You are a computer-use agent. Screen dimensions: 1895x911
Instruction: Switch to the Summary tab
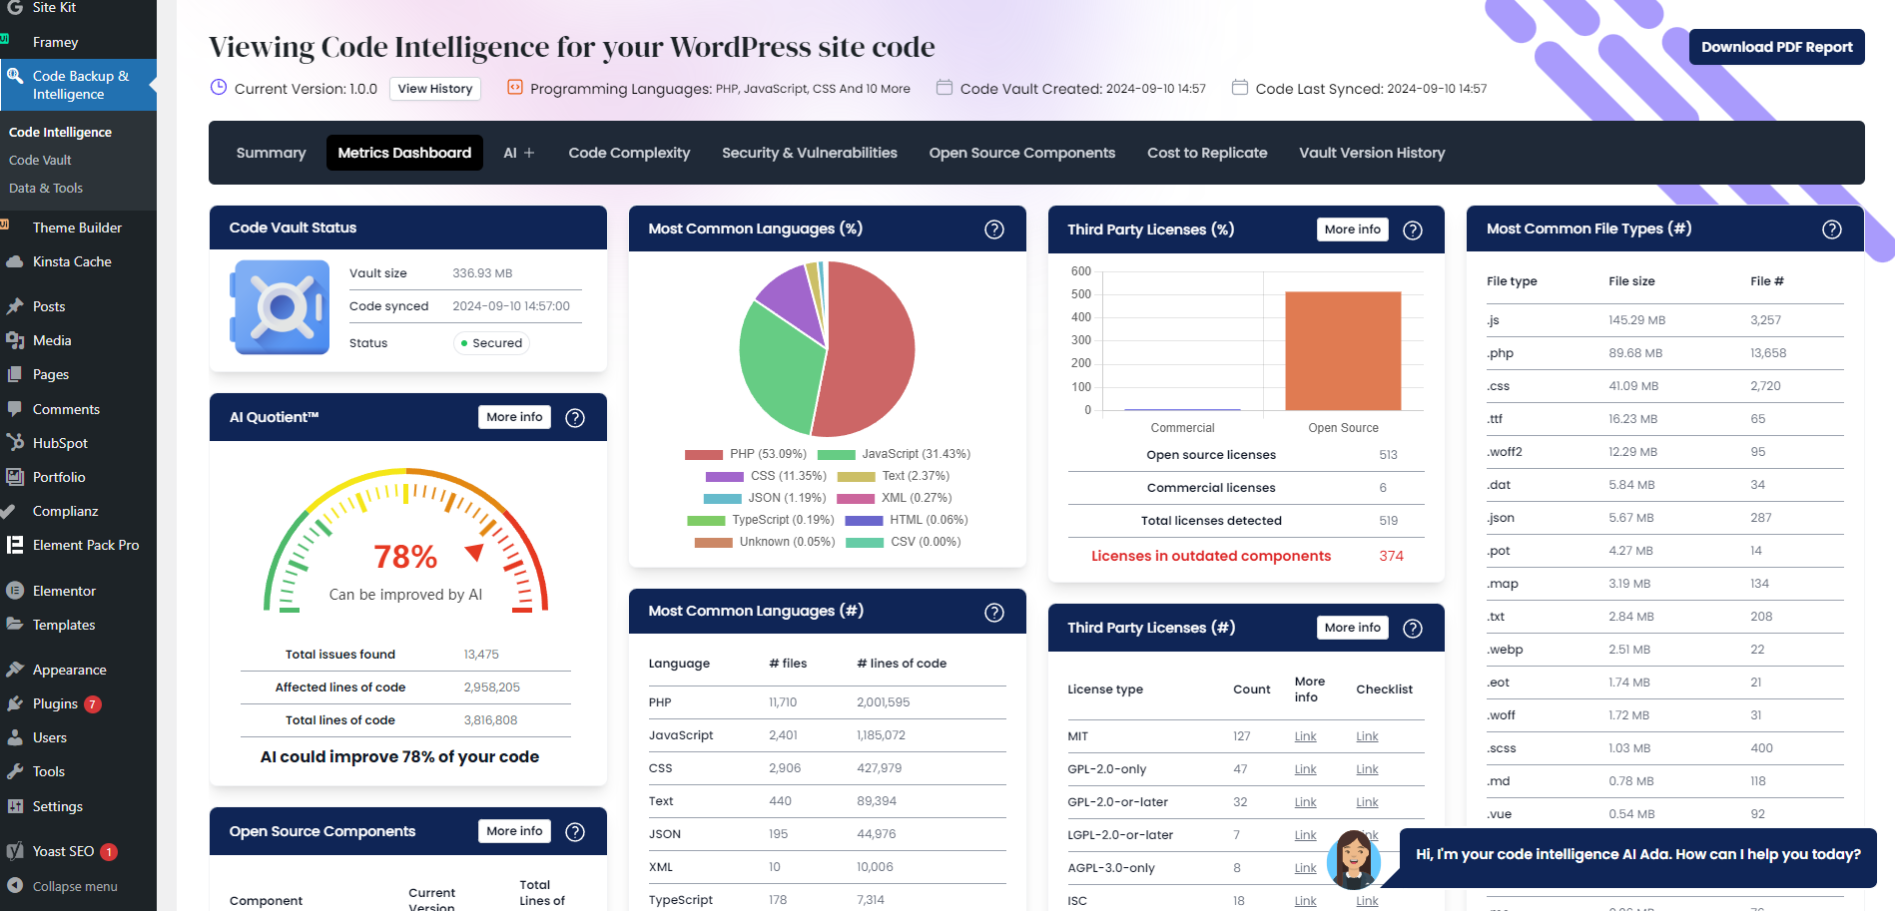pos(271,153)
